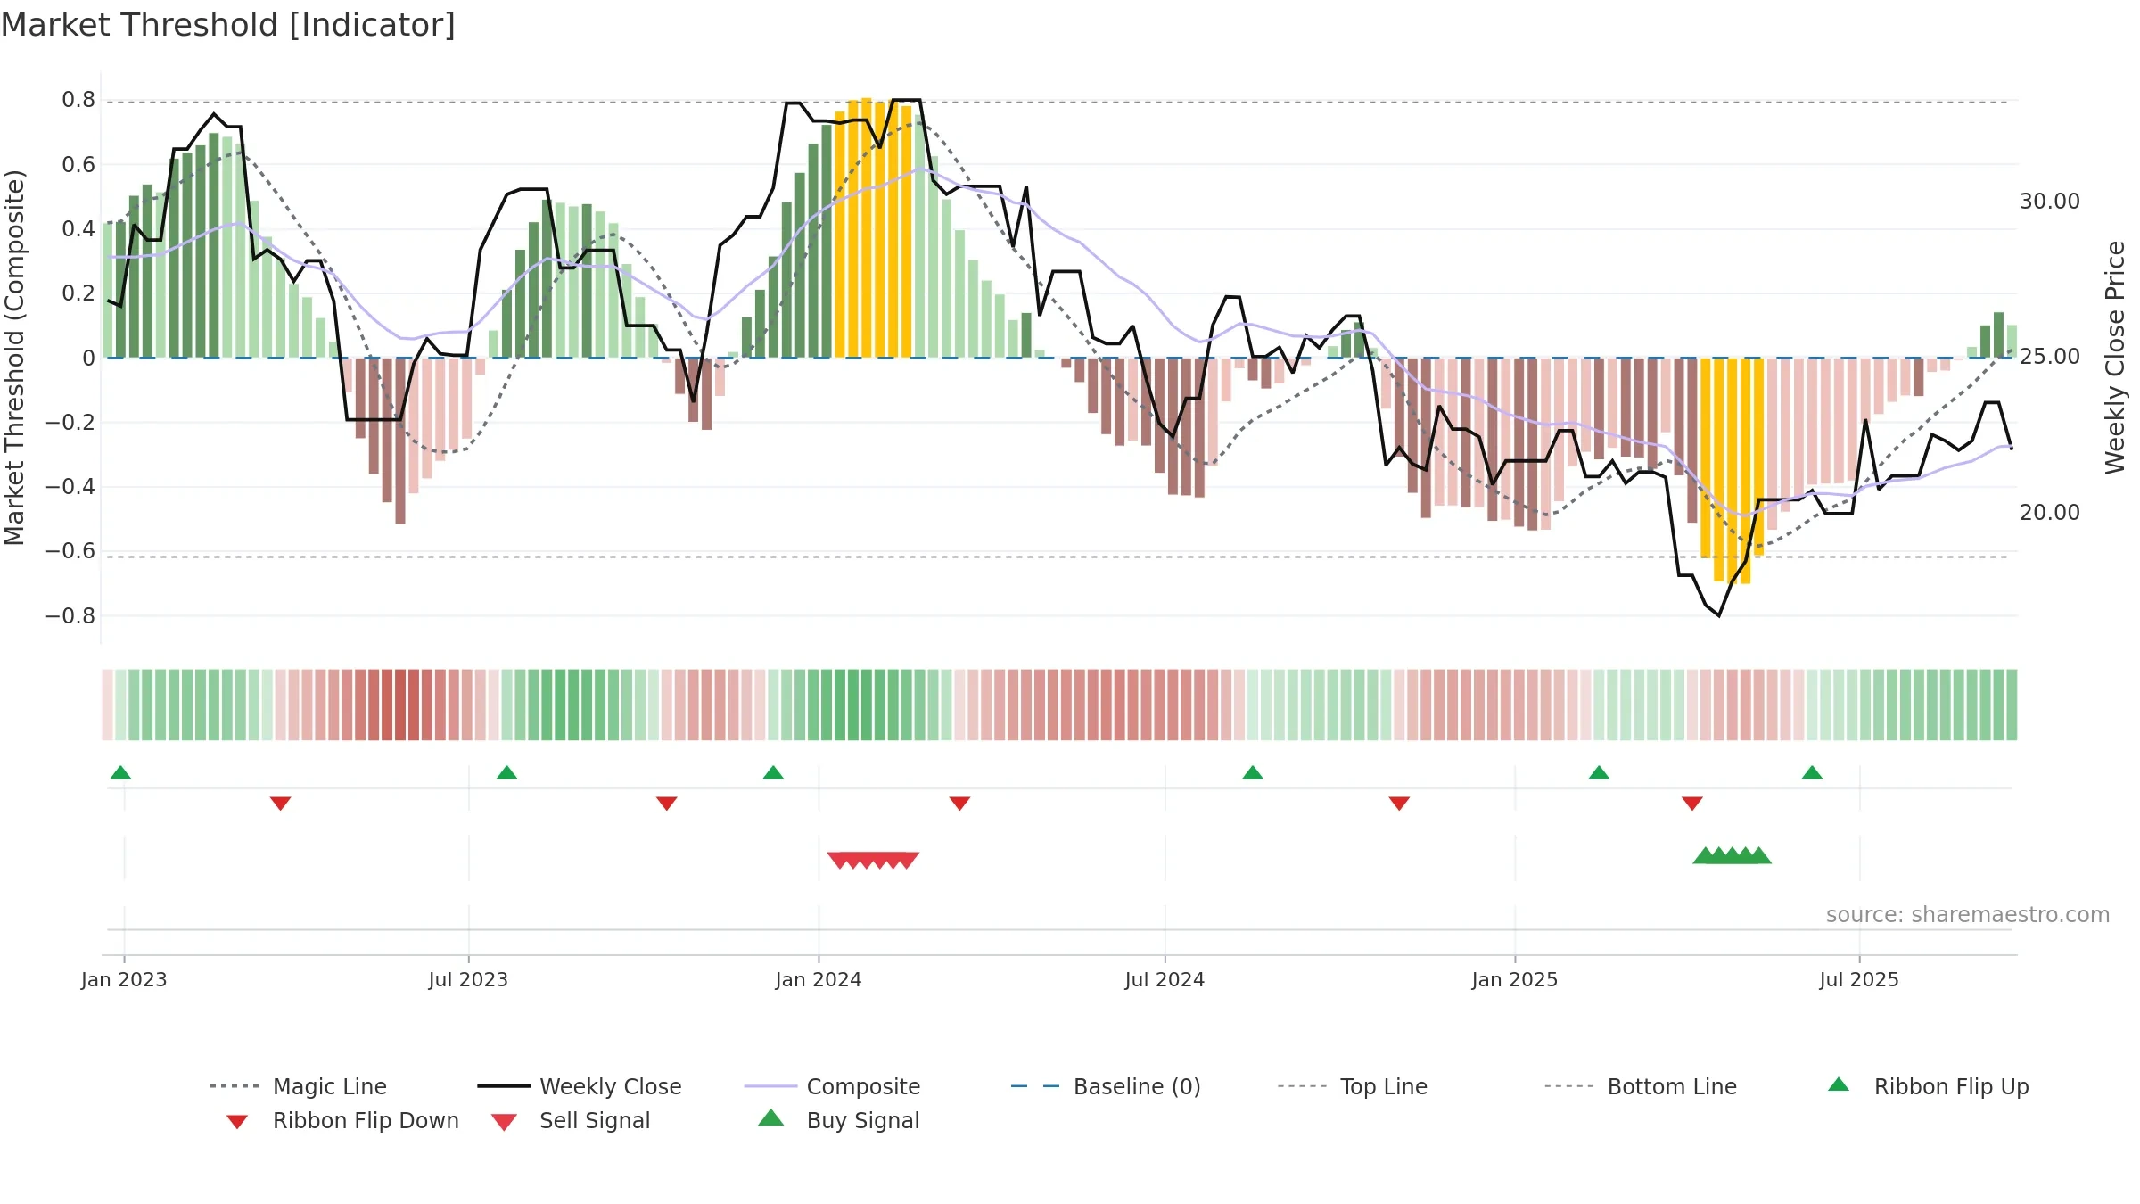
Task: Click the 0.8 left axis tick label
Action: pyautogui.click(x=78, y=100)
